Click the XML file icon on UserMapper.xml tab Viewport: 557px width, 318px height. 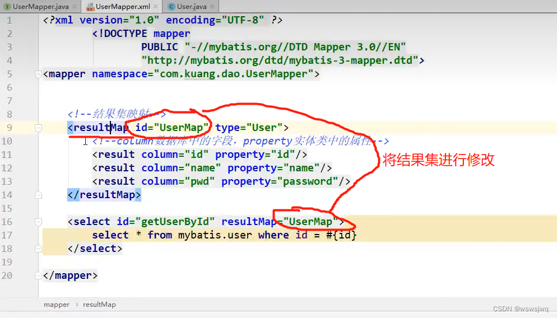click(x=90, y=6)
